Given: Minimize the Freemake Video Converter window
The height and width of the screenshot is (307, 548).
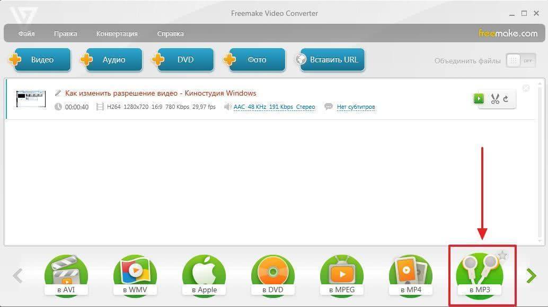Looking at the screenshot, I should (512, 14).
